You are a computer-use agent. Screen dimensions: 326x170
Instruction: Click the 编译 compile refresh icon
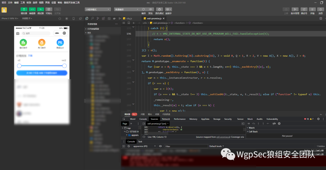pyautogui.click(x=143, y=9)
